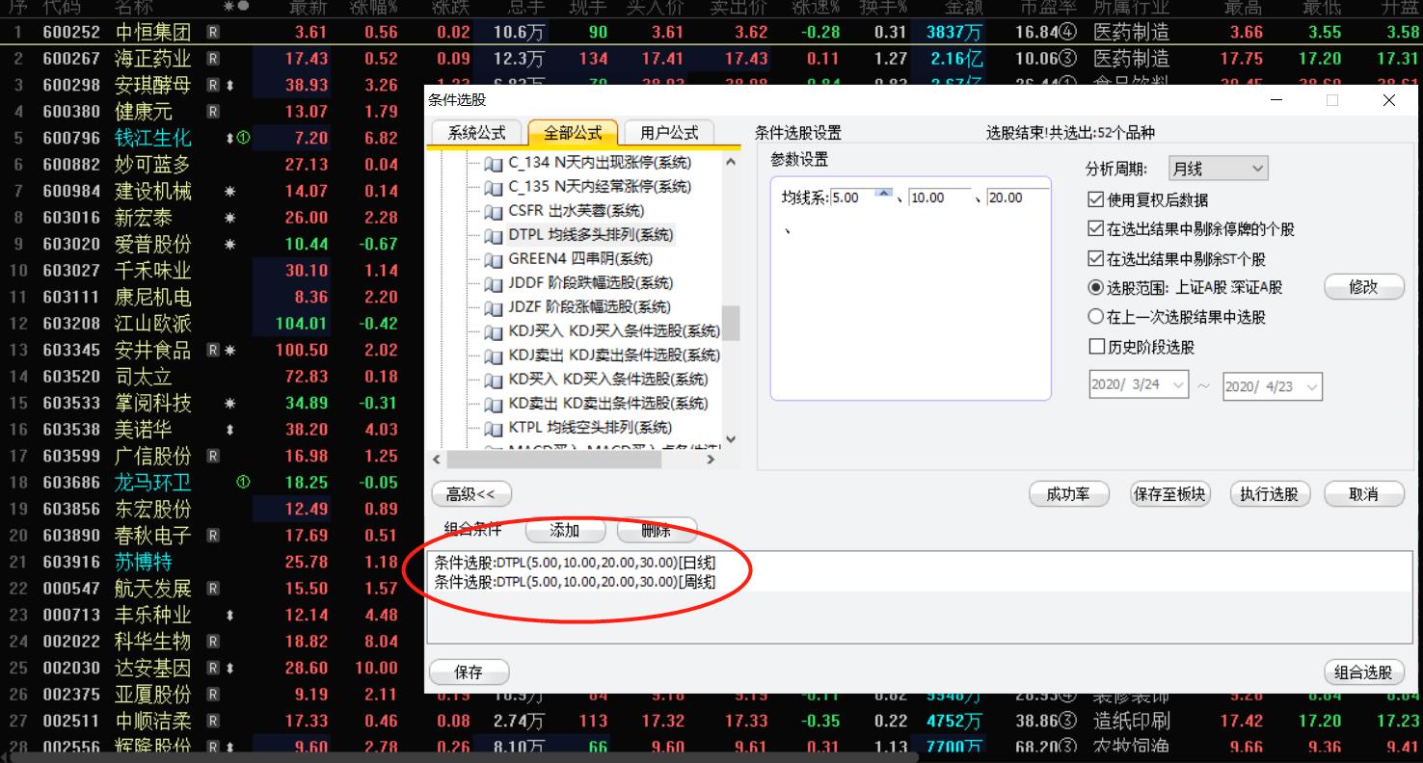
Task: Click the ✱ marker icon beside 建设机械
Action: (229, 191)
